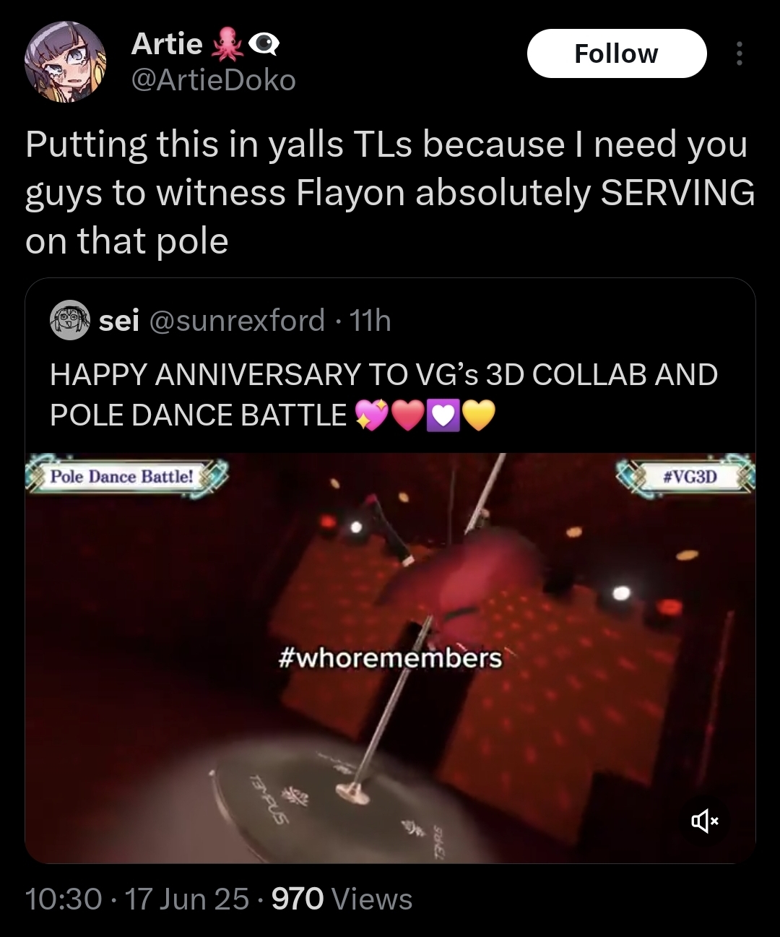View the 970 Views analytics

coord(342,899)
